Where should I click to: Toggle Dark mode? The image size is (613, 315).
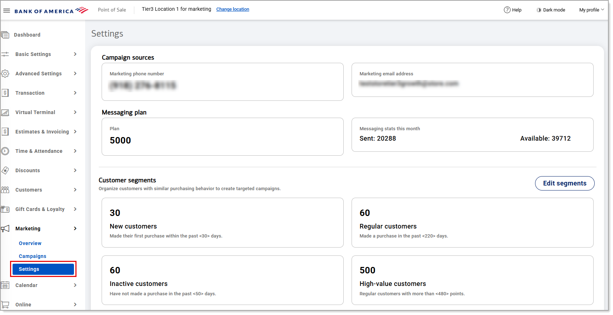point(551,10)
